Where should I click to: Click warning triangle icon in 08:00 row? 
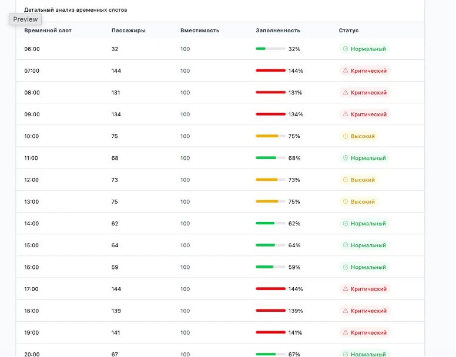(345, 92)
